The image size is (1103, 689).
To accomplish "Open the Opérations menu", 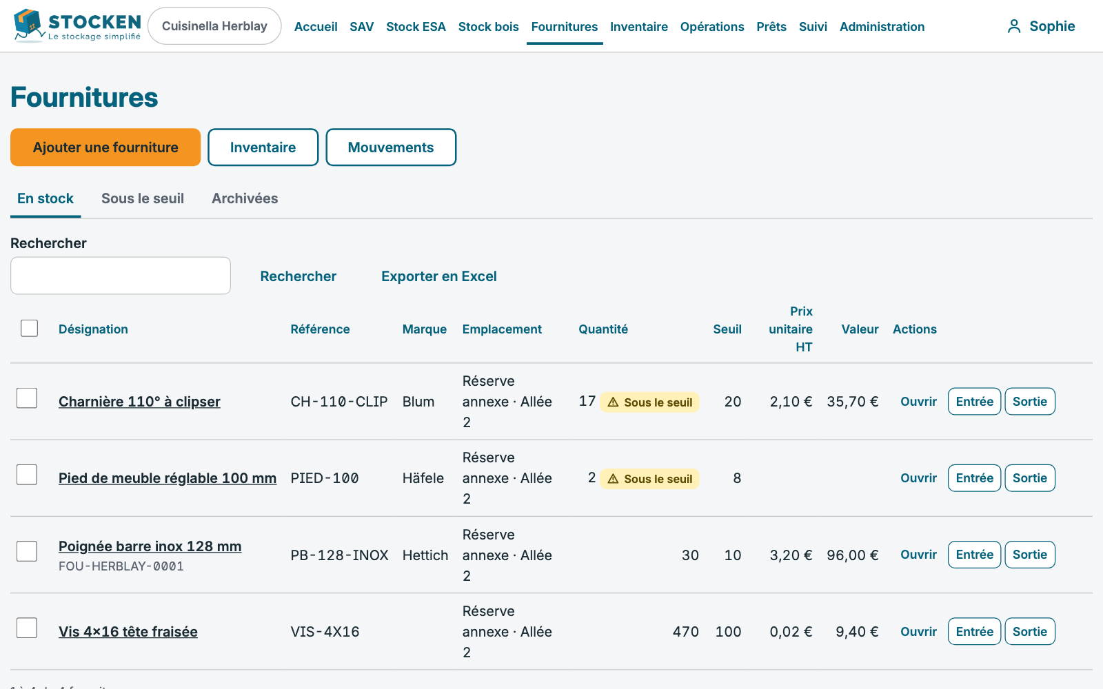I will coord(712,27).
